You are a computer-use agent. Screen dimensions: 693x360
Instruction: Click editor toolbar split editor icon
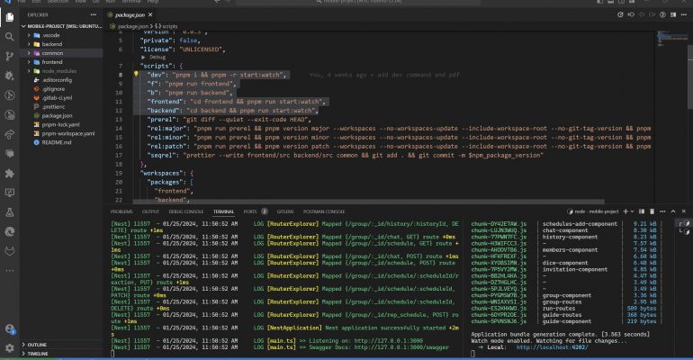673,14
